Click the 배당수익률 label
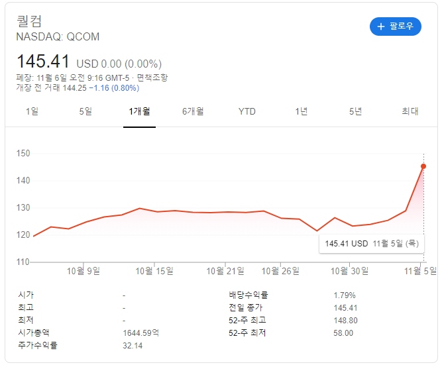 [x=249, y=295]
